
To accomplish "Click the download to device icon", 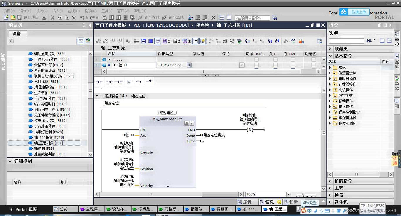I will point(112,18).
